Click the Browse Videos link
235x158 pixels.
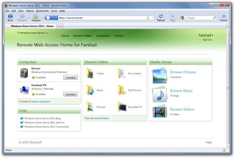coord(182,109)
